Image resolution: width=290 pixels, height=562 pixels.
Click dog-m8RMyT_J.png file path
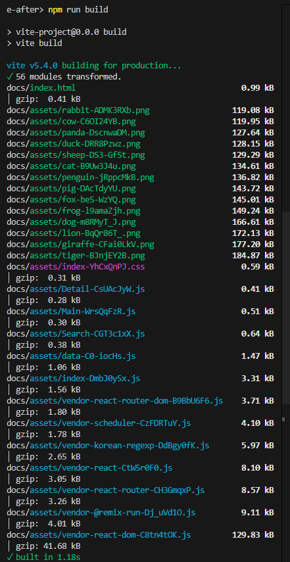71,222
